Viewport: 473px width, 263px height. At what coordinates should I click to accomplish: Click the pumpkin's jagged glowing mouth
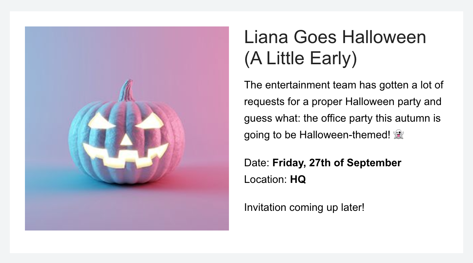[125, 156]
